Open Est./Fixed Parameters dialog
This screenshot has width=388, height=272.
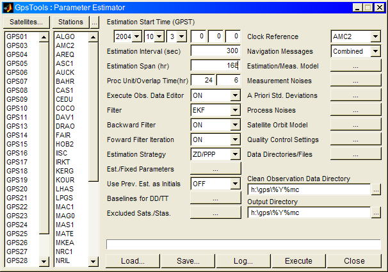click(x=215, y=169)
